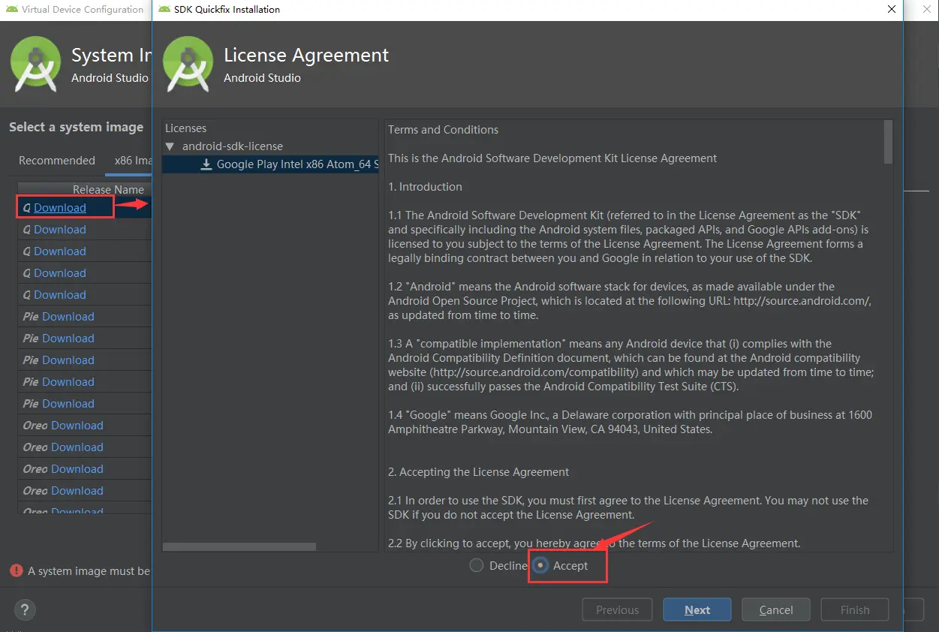Click the red error icon by system image warning
The image size is (939, 632).
tap(17, 570)
